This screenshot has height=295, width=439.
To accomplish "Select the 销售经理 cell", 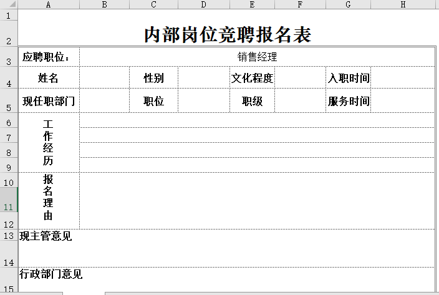I will pos(257,57).
